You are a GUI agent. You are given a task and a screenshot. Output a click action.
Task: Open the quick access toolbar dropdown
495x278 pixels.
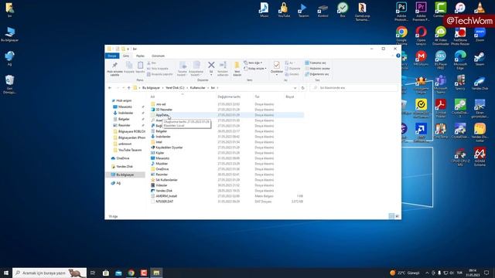coord(128,49)
